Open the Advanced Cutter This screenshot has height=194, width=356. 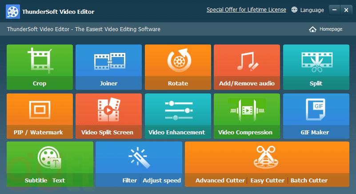[x=220, y=181]
